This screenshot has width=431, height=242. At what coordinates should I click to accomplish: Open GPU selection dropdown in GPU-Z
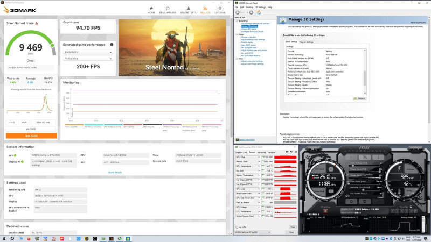pos(253,232)
